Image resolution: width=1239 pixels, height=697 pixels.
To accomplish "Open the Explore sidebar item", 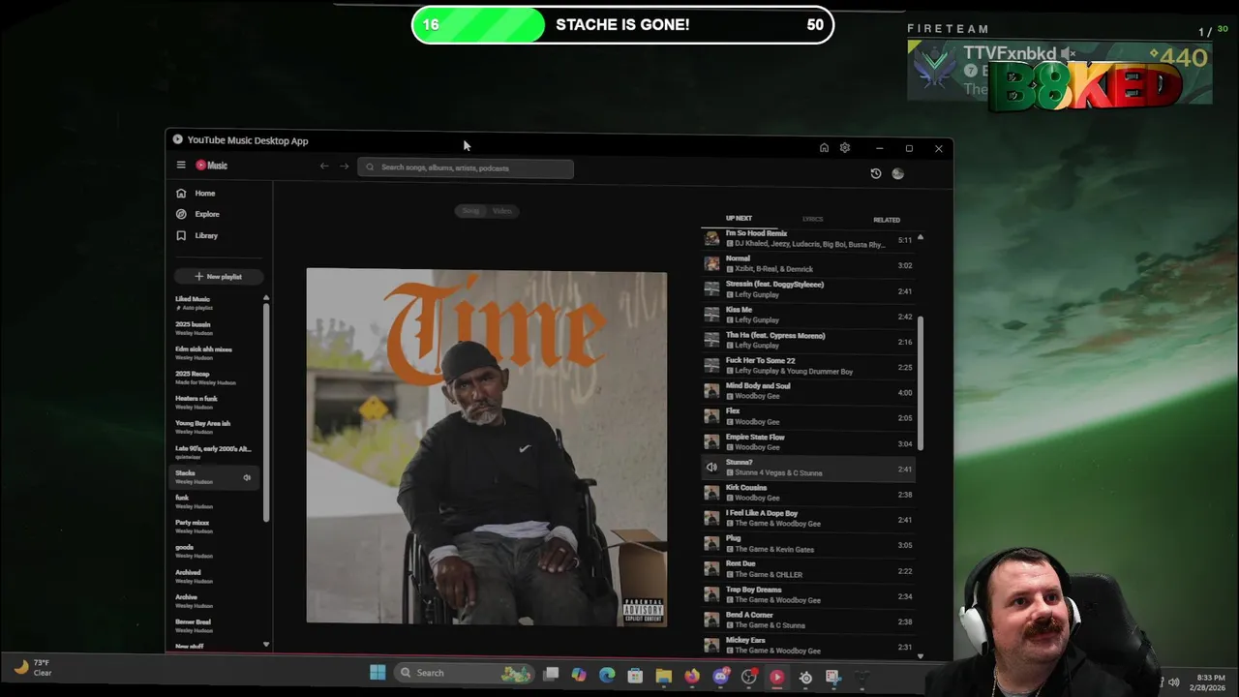I will (198, 214).
